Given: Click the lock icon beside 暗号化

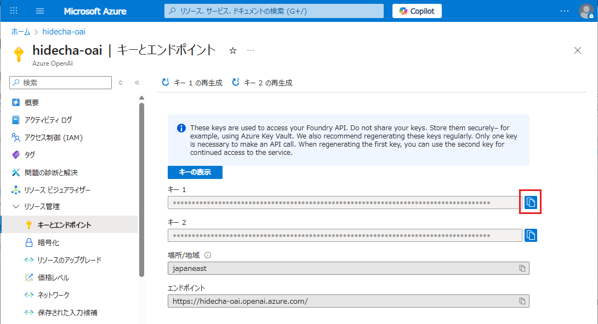Looking at the screenshot, I should pos(29,242).
